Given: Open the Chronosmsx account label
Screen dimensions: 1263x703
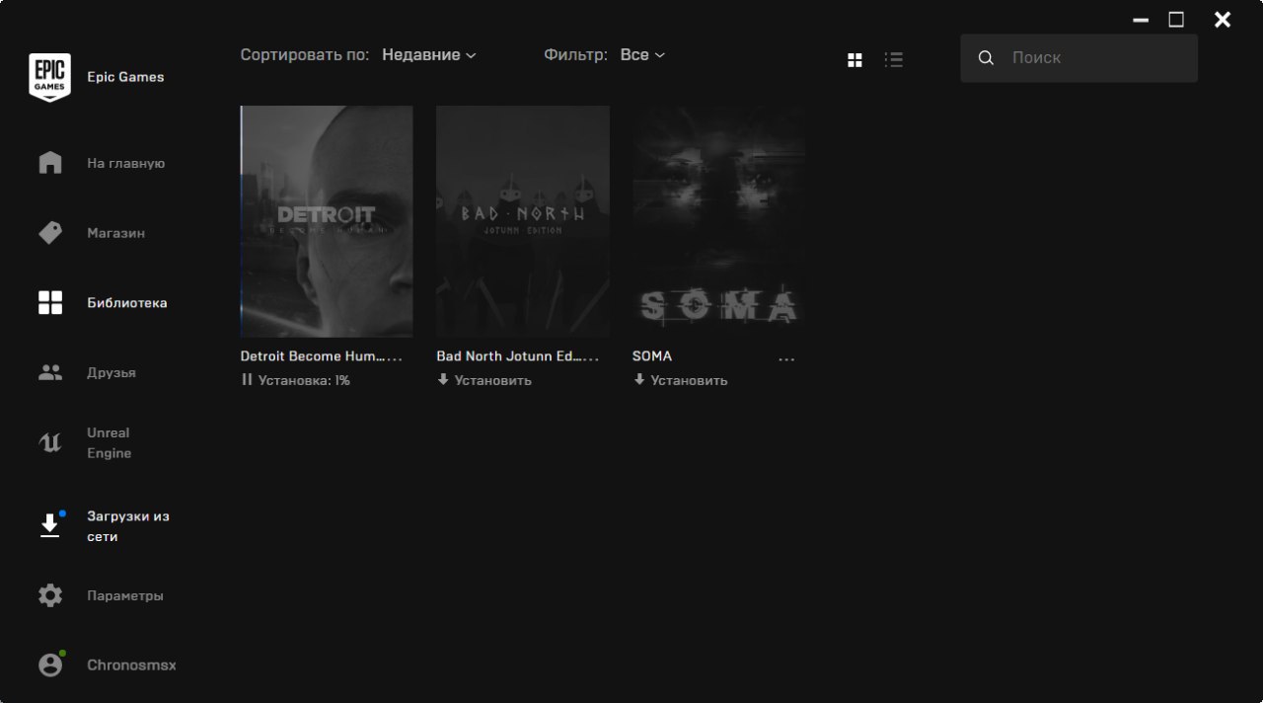Looking at the screenshot, I should point(131,665).
